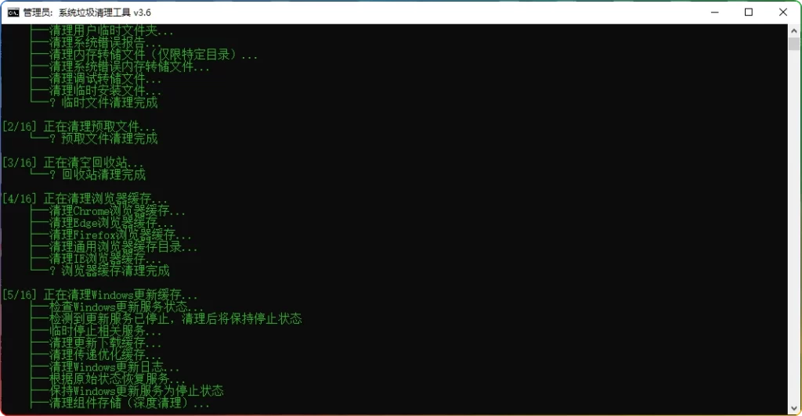This screenshot has height=416, width=802.
Task: Click the 清理Edge浏览器缓存 line
Action: (x=103, y=223)
